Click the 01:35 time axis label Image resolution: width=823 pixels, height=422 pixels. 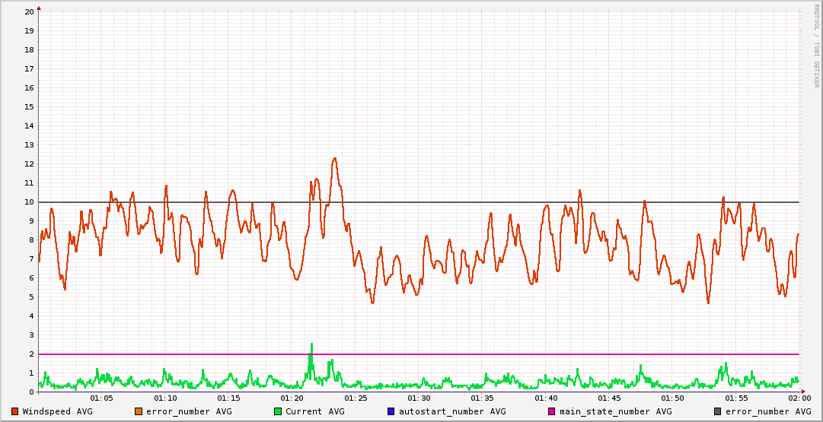coord(483,398)
